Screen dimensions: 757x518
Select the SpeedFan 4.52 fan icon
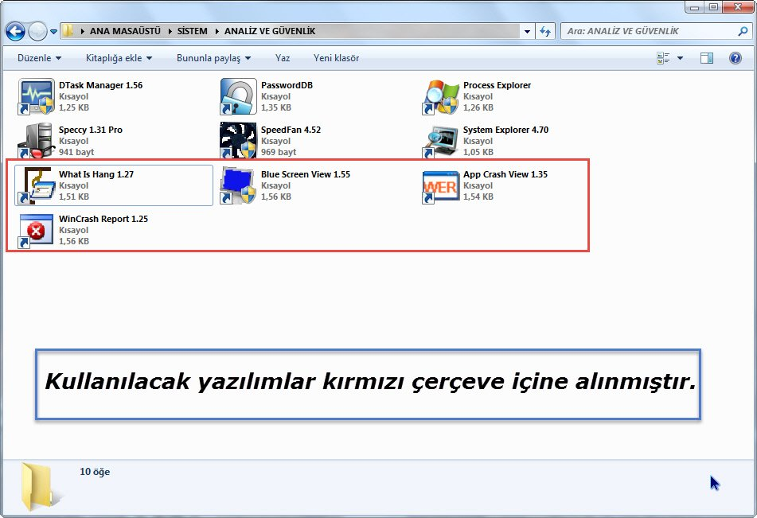pos(238,141)
